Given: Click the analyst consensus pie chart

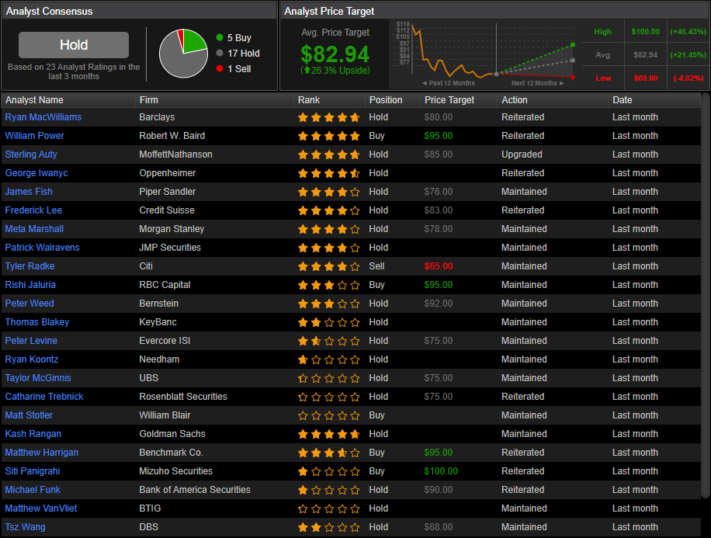Looking at the screenshot, I should pos(183,54).
